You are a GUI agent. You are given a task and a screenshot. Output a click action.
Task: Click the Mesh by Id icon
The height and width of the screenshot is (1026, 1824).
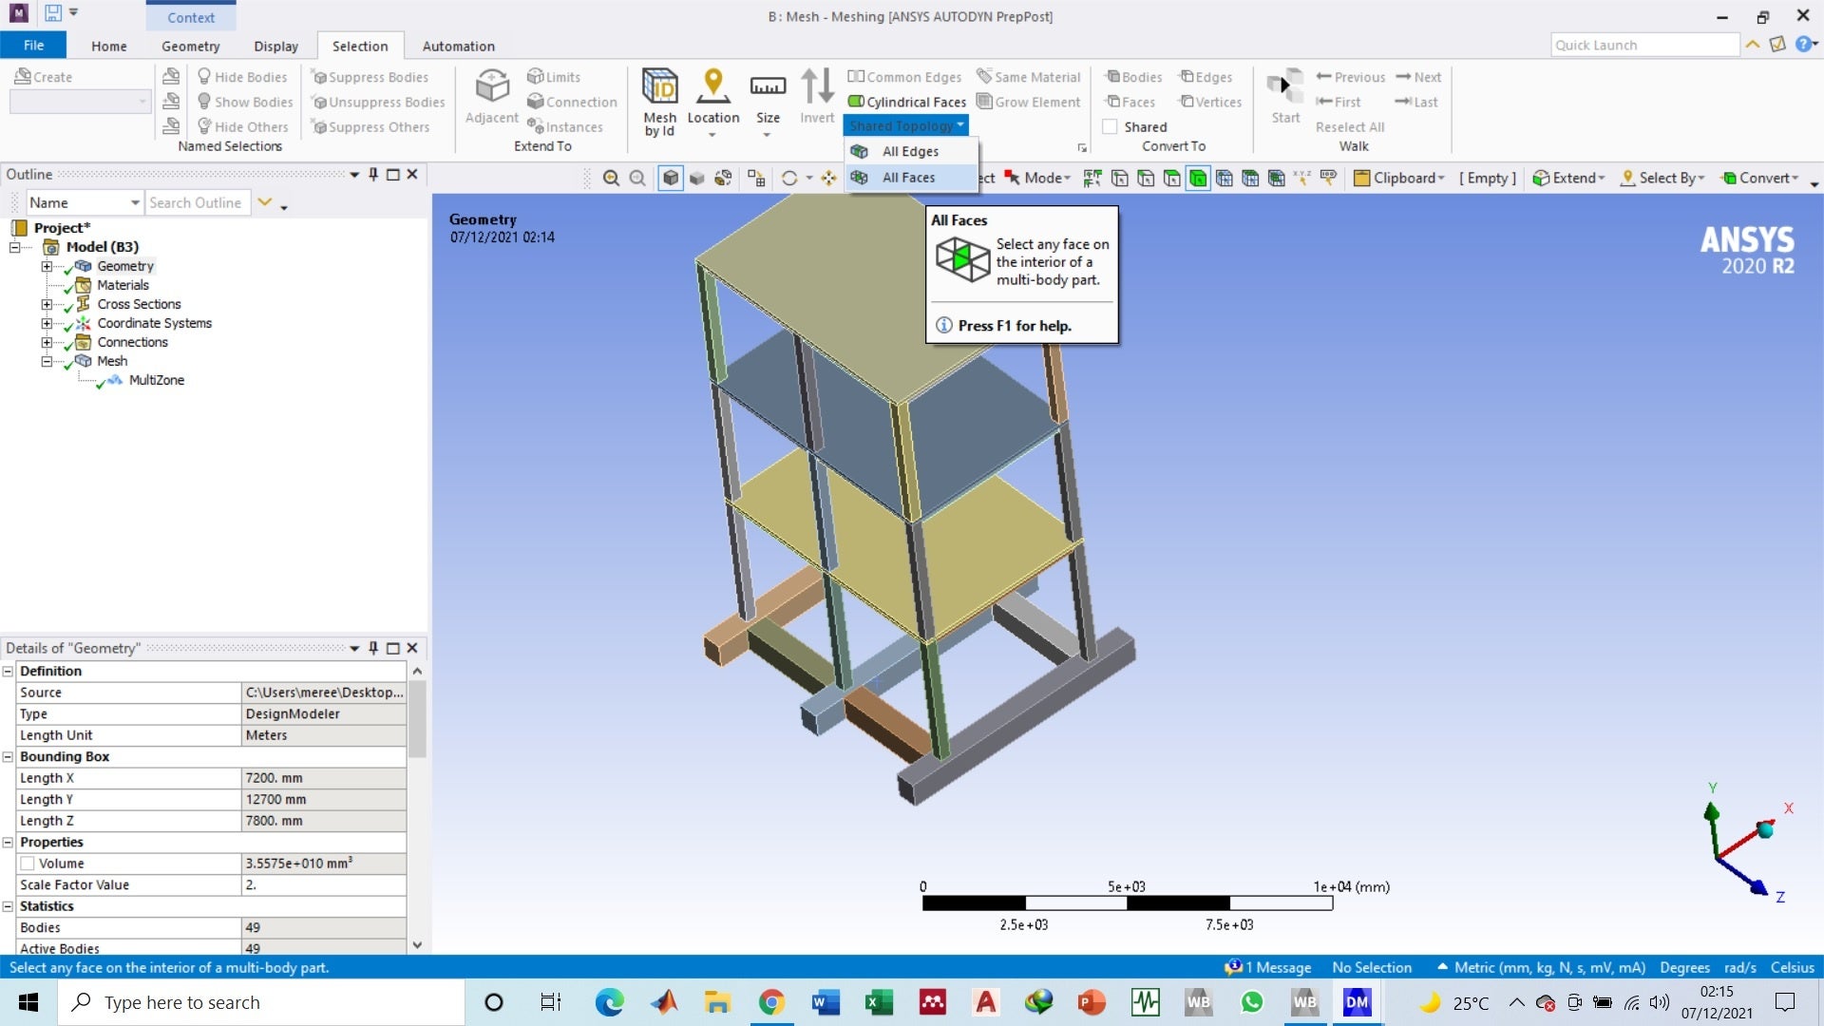tap(659, 88)
